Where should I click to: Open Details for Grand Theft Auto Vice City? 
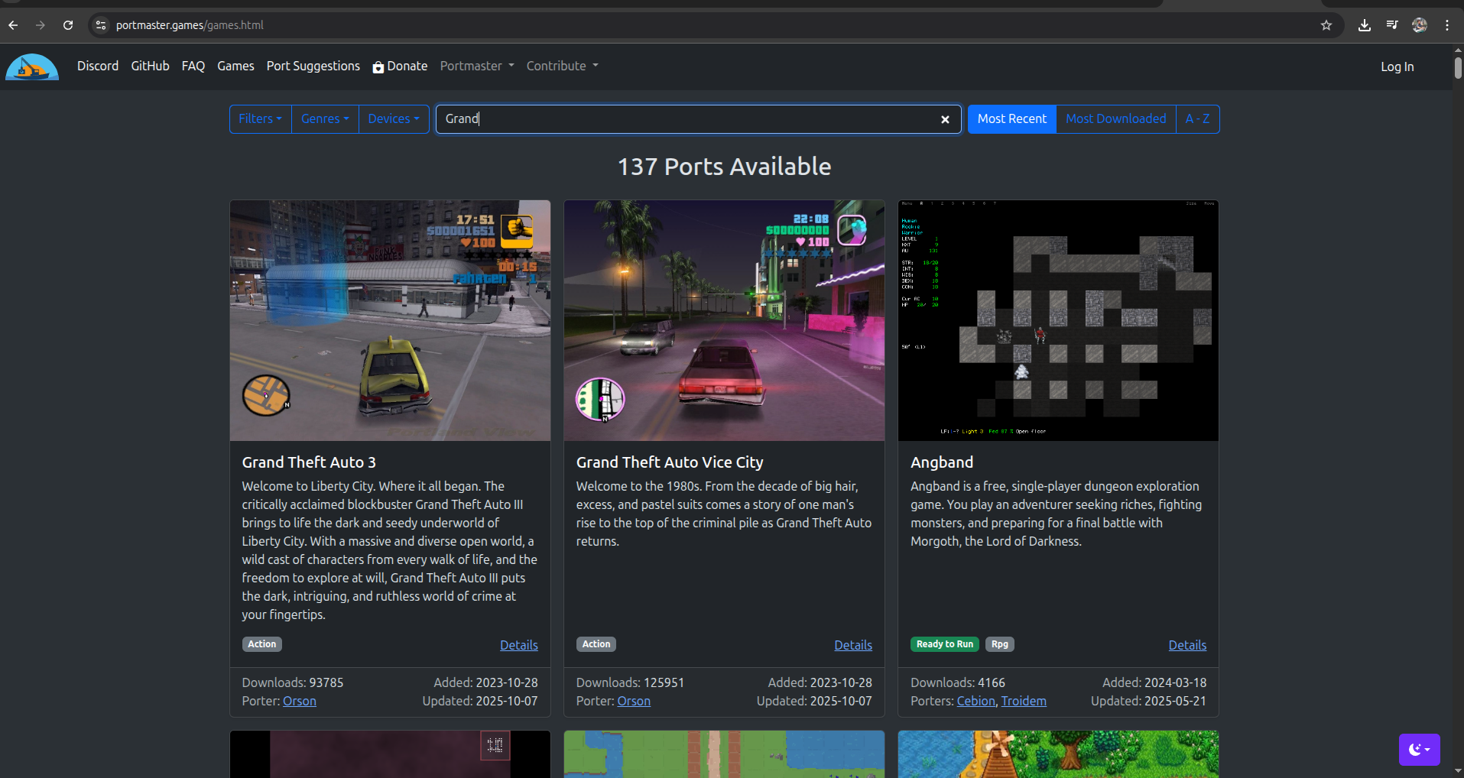point(852,645)
